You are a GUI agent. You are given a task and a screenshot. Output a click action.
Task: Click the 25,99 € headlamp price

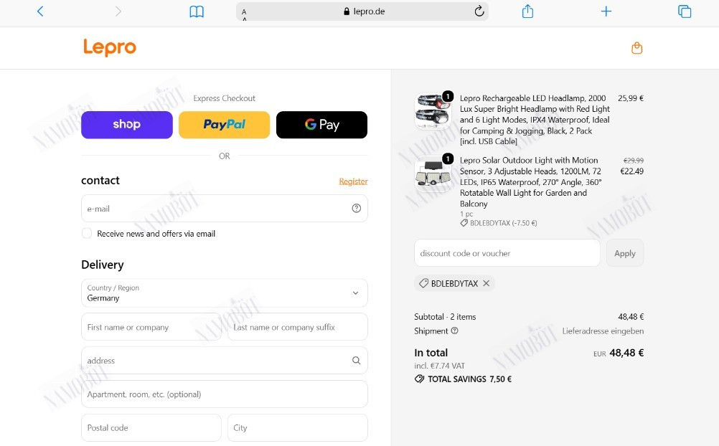pos(631,98)
